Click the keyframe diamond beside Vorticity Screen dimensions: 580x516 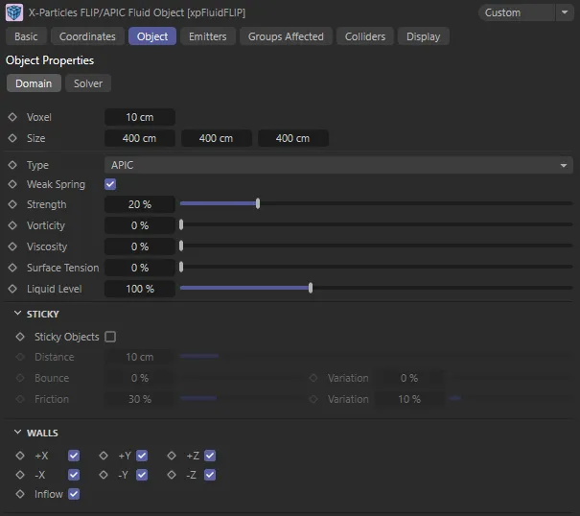[x=12, y=225]
